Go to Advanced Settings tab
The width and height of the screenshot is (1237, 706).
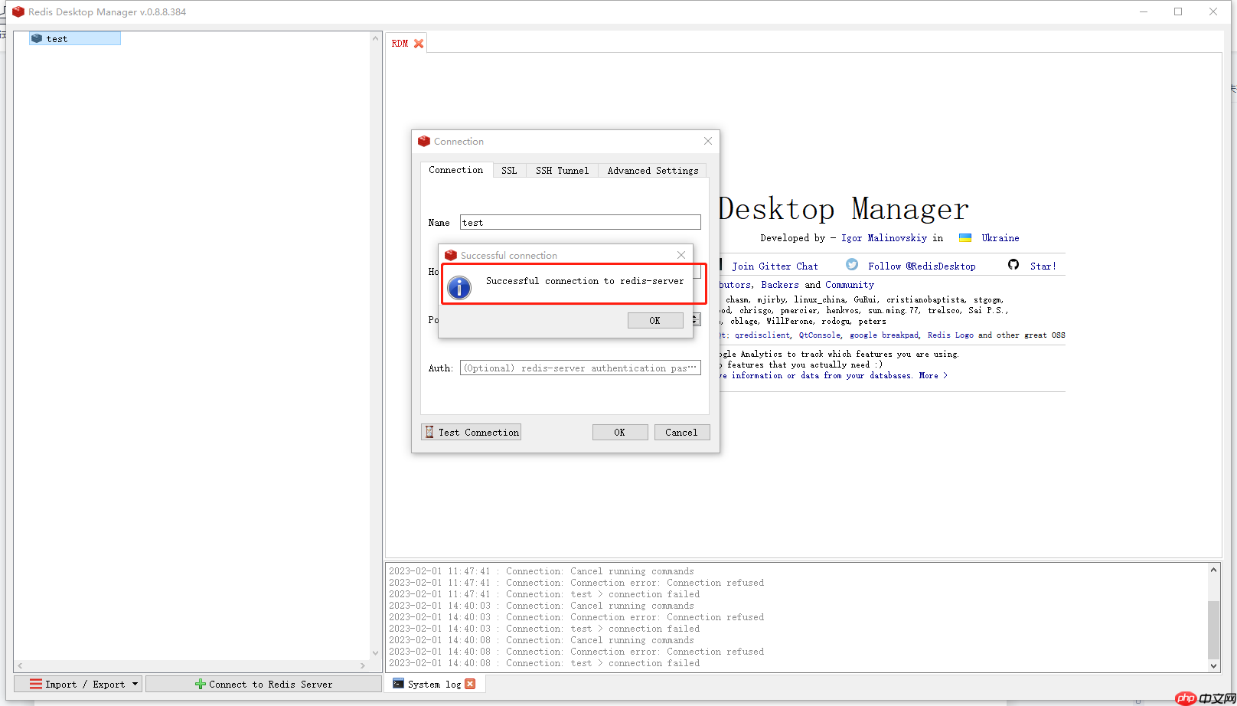(652, 171)
